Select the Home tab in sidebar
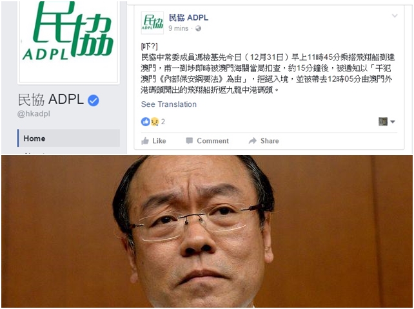Viewport: 414px width, 309px height. [68, 138]
